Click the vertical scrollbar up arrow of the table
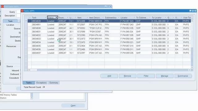The height and width of the screenshot is (111, 198). coord(192,21)
